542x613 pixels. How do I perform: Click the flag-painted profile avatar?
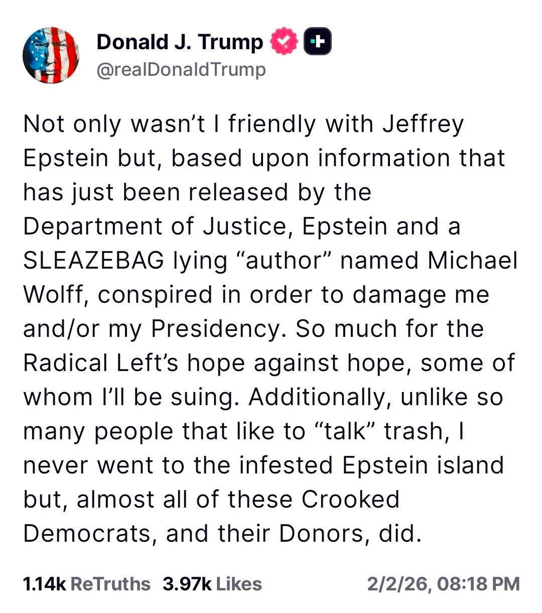point(51,55)
